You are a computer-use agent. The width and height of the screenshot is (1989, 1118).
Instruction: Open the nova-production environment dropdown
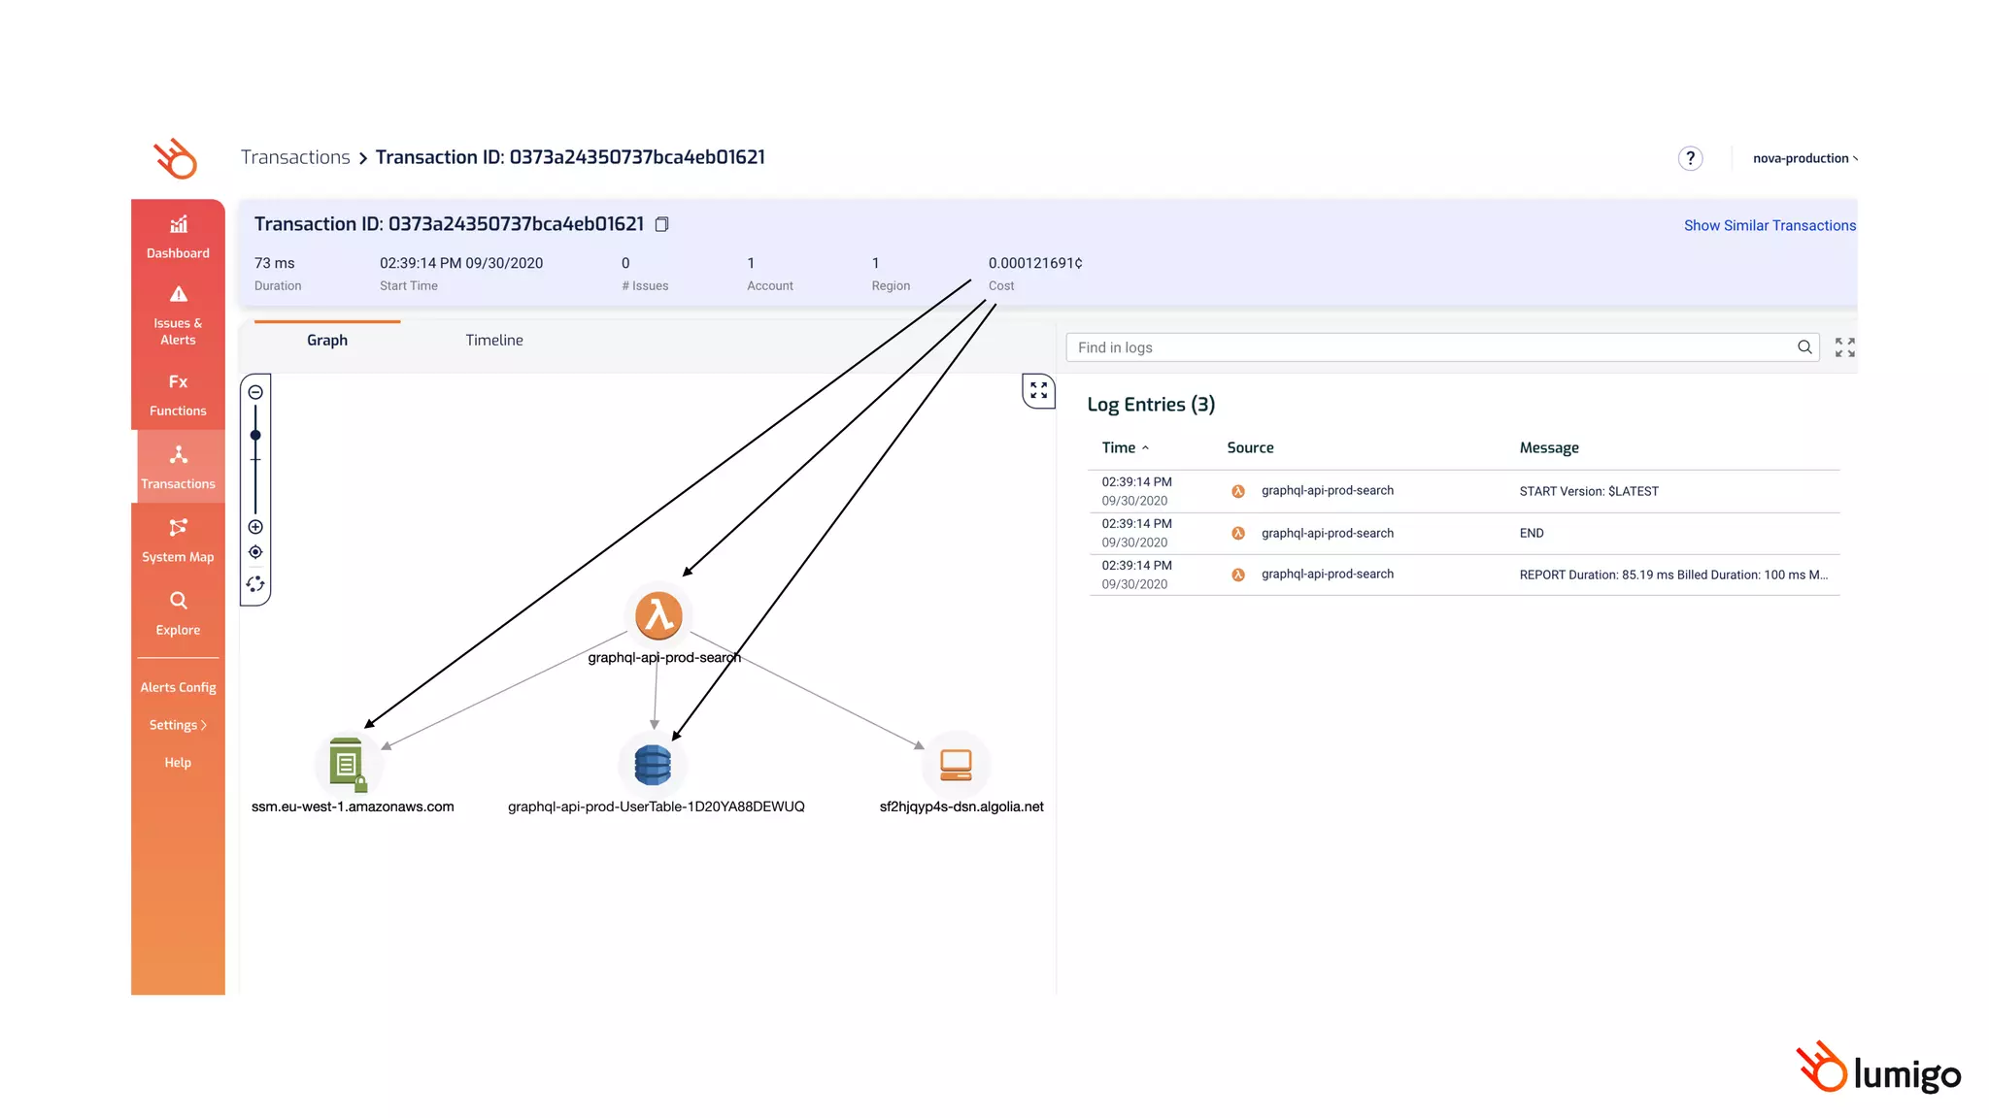[1804, 158]
